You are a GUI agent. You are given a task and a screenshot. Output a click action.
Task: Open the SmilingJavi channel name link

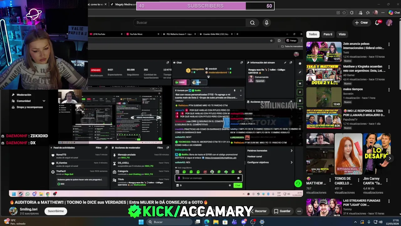(x=29, y=209)
